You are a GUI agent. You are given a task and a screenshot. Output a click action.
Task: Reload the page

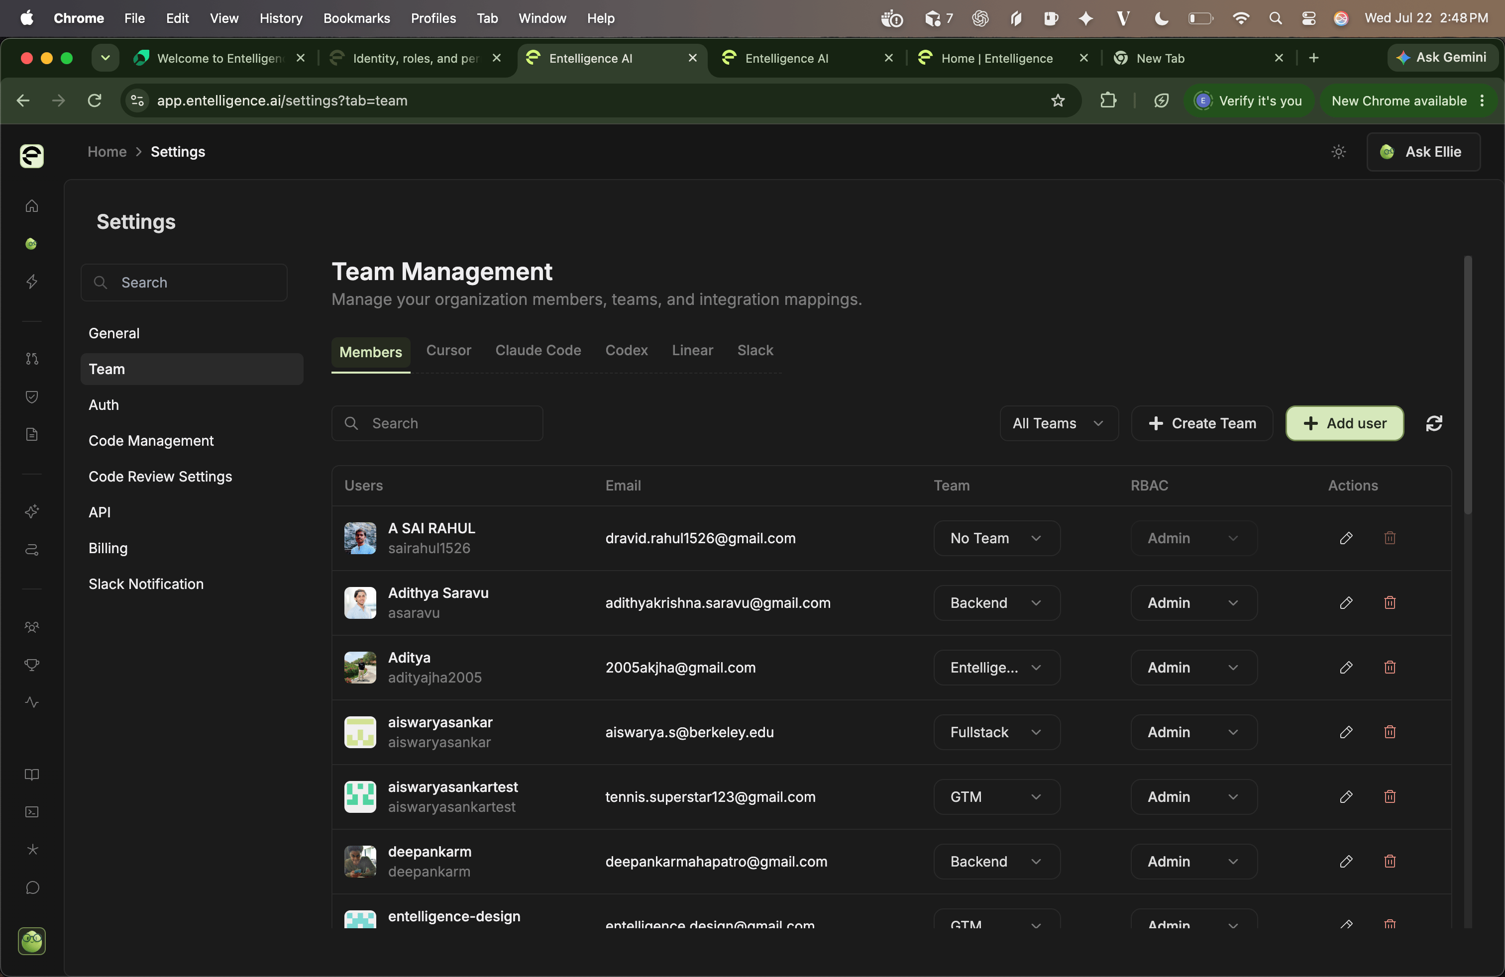pyautogui.click(x=94, y=100)
